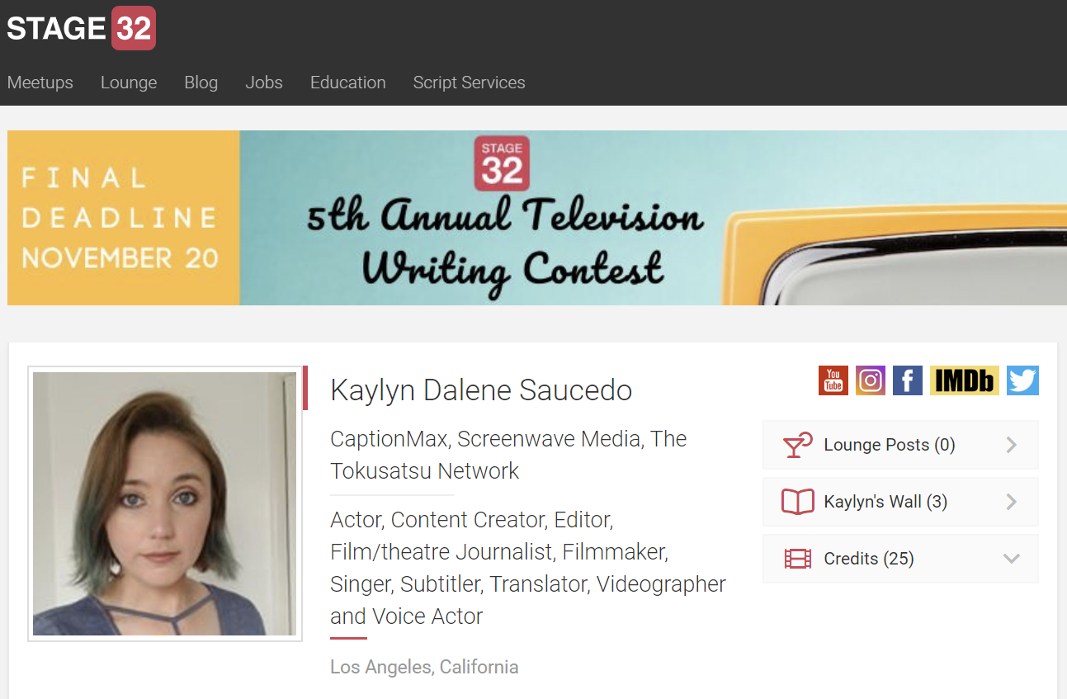
Task: Open the Script Services nav item
Action: (470, 83)
